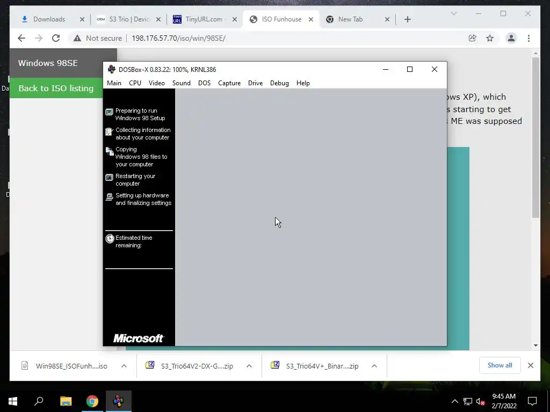550x412 pixels.
Task: Go forward in Chrome
Action: (39, 38)
